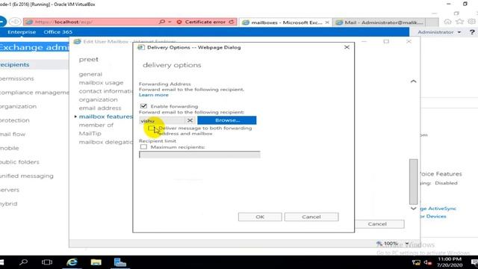
Task: Click the scroll down chevron in Edit User Mailbox
Action: (x=413, y=208)
